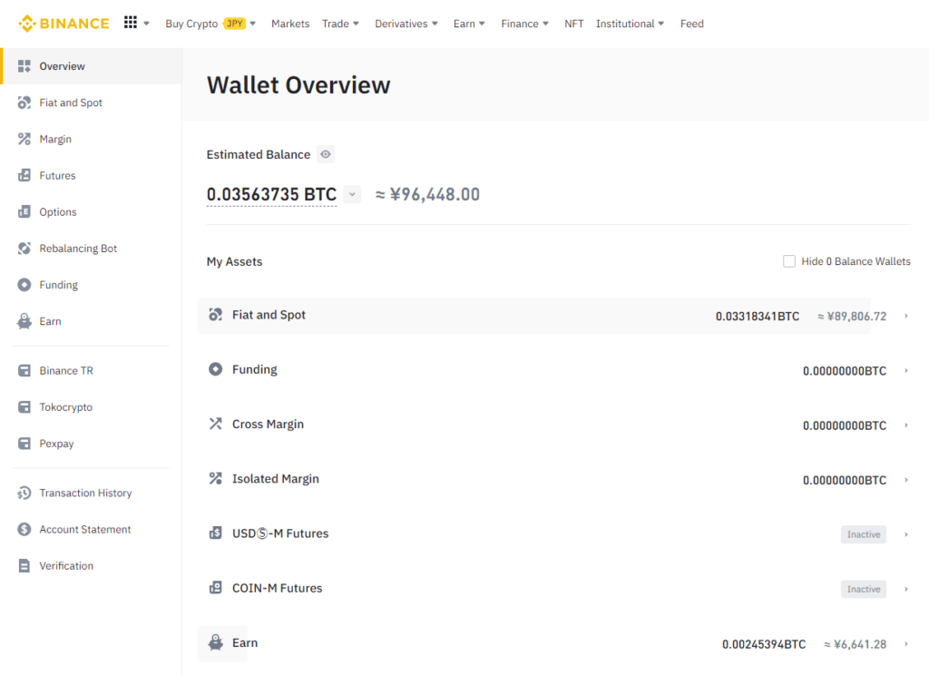Click the Inactive badge for USDⓈ-M Futures

pos(863,534)
